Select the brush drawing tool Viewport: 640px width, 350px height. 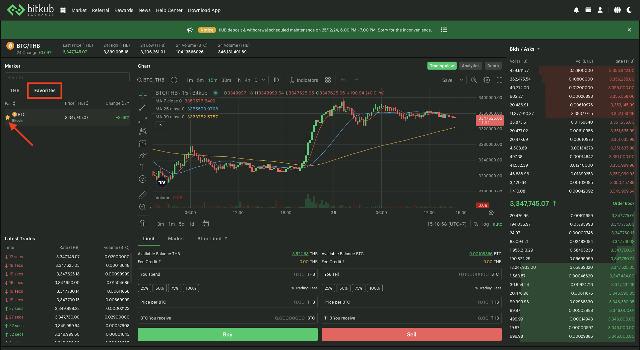(x=143, y=155)
